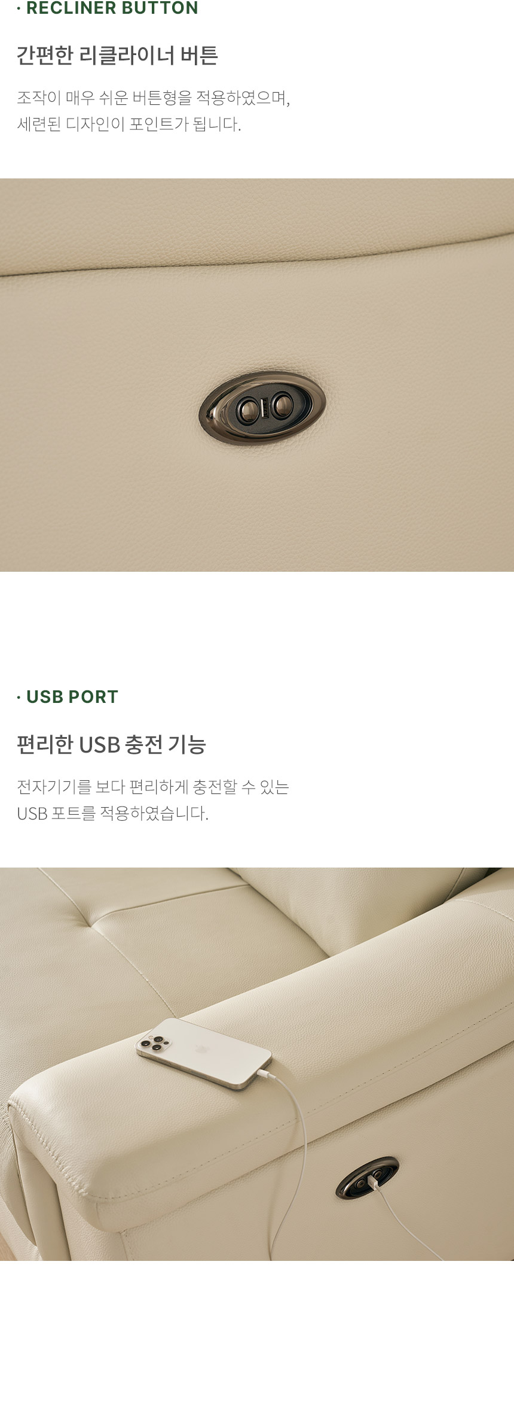Click the oval chrome bezel of the control
514x1410 pixels.
pos(262,409)
